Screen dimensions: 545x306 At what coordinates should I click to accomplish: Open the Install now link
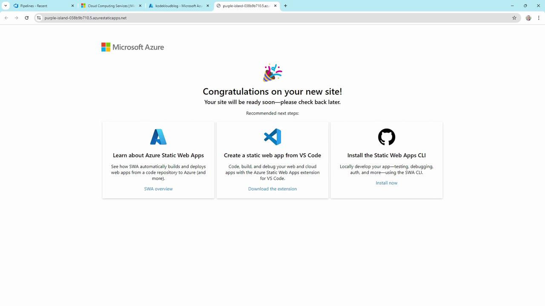pos(387,183)
